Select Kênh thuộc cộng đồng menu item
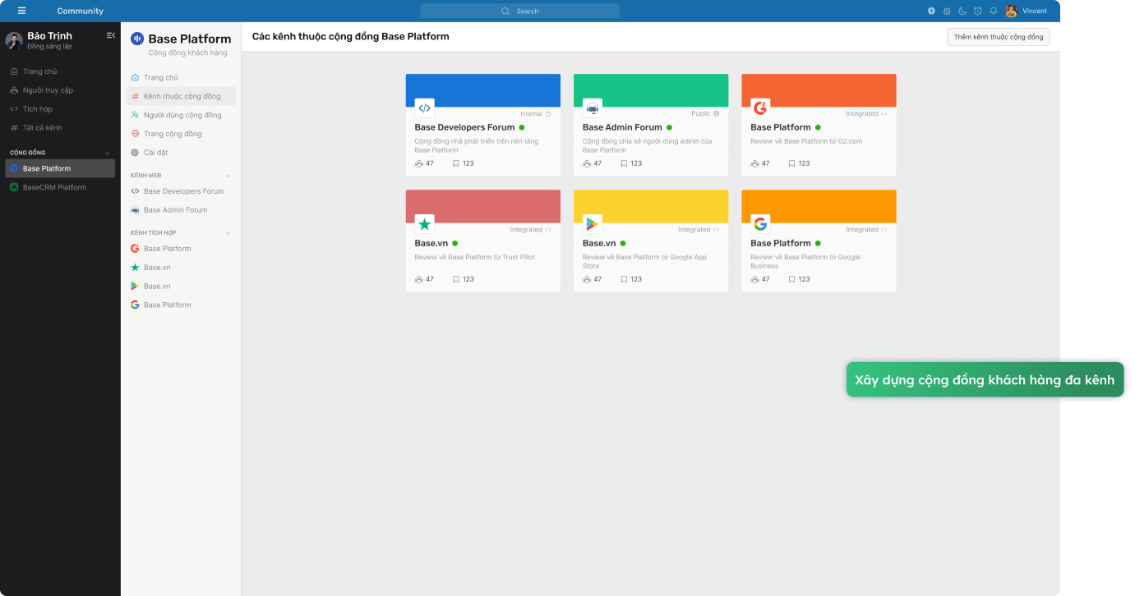1135x596 pixels. pyautogui.click(x=181, y=96)
